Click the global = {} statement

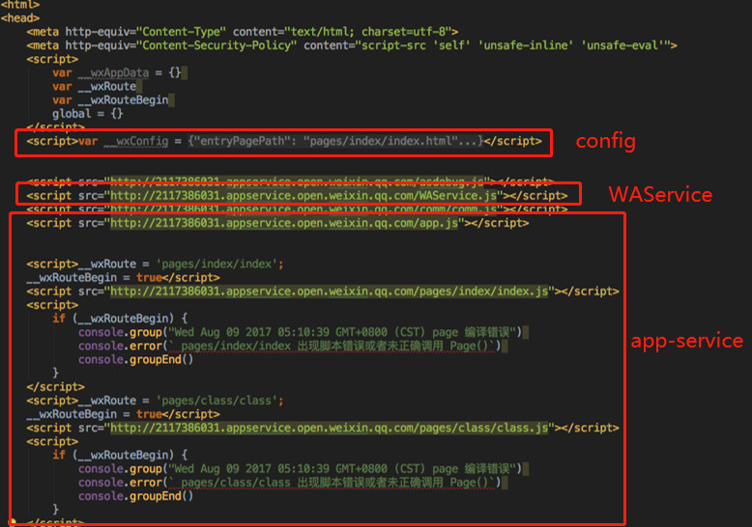coord(88,114)
